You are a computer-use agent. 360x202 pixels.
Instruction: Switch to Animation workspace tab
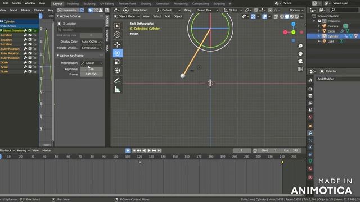point(163,4)
